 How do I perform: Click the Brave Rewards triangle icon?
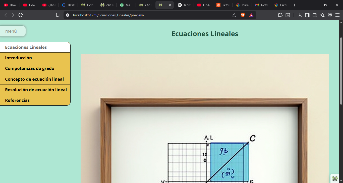pyautogui.click(x=251, y=15)
